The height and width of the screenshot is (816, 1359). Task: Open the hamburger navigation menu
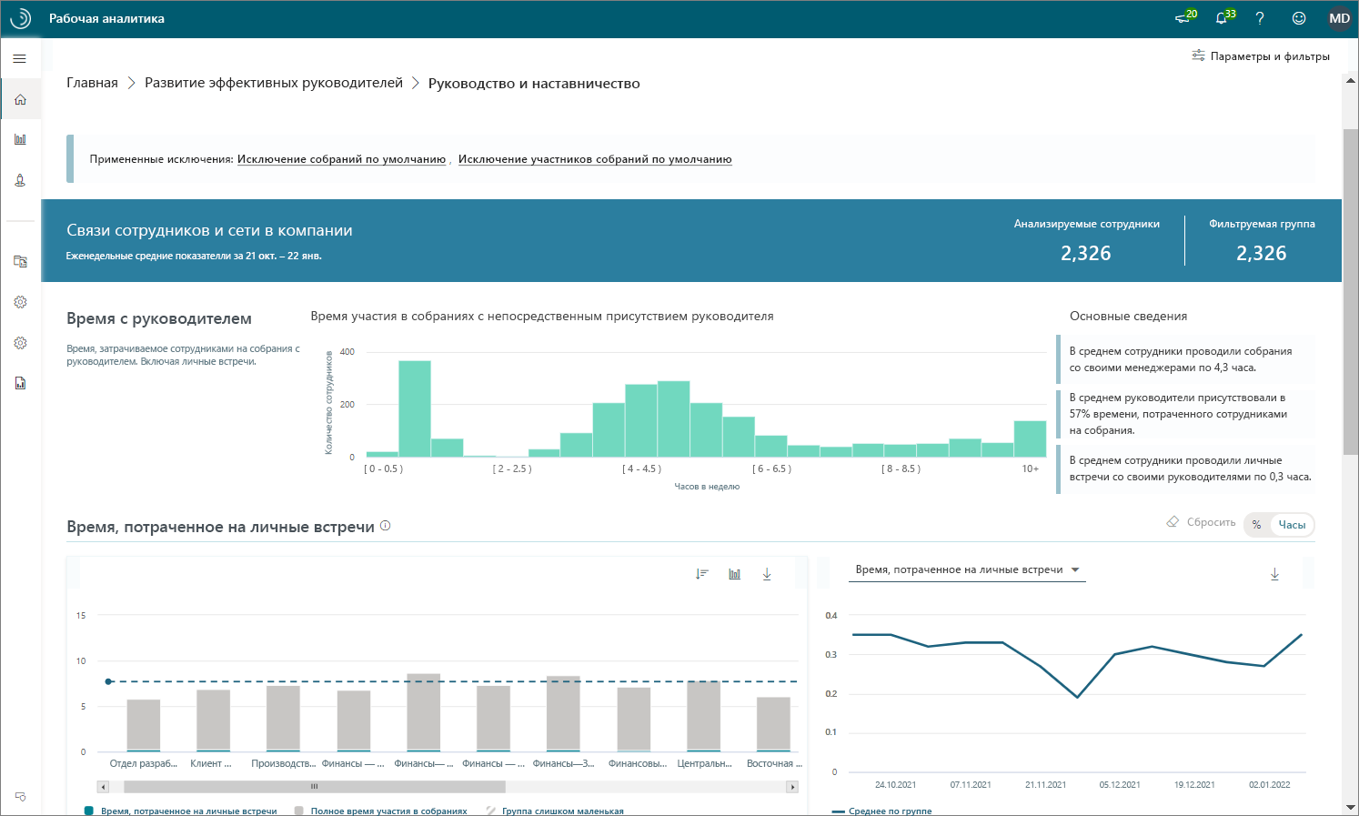(x=19, y=59)
